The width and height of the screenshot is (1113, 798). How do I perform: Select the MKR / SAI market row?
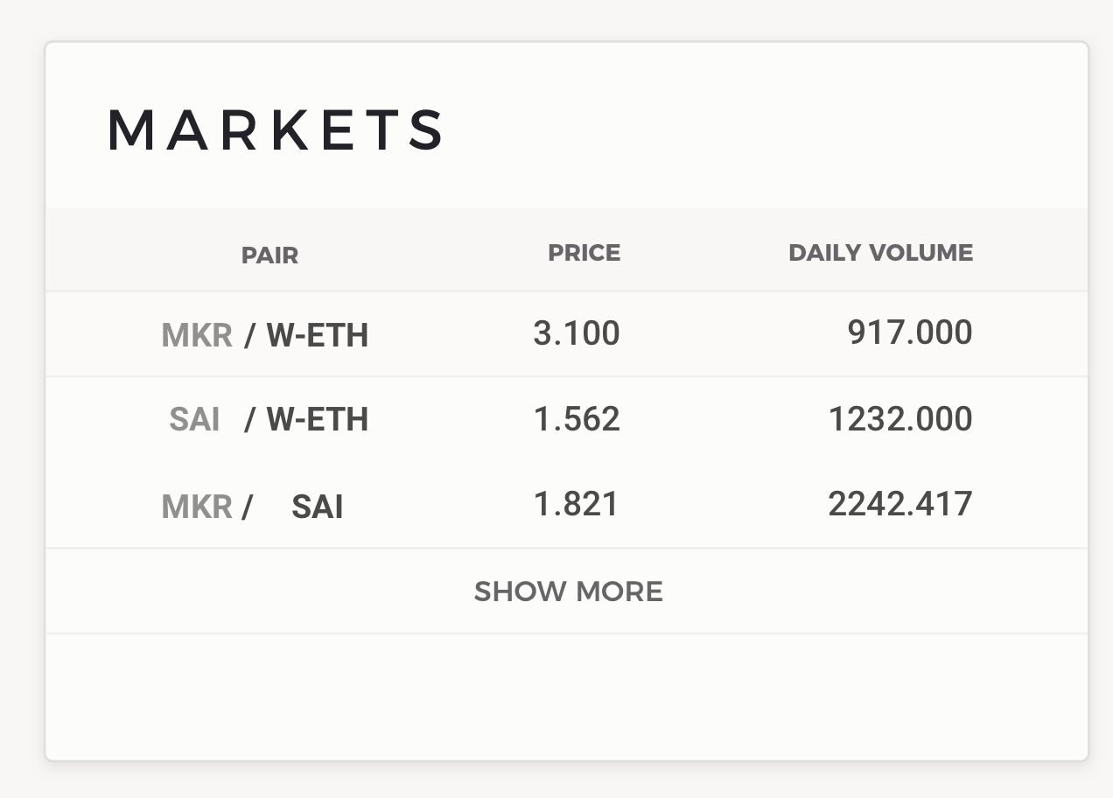tap(567, 505)
